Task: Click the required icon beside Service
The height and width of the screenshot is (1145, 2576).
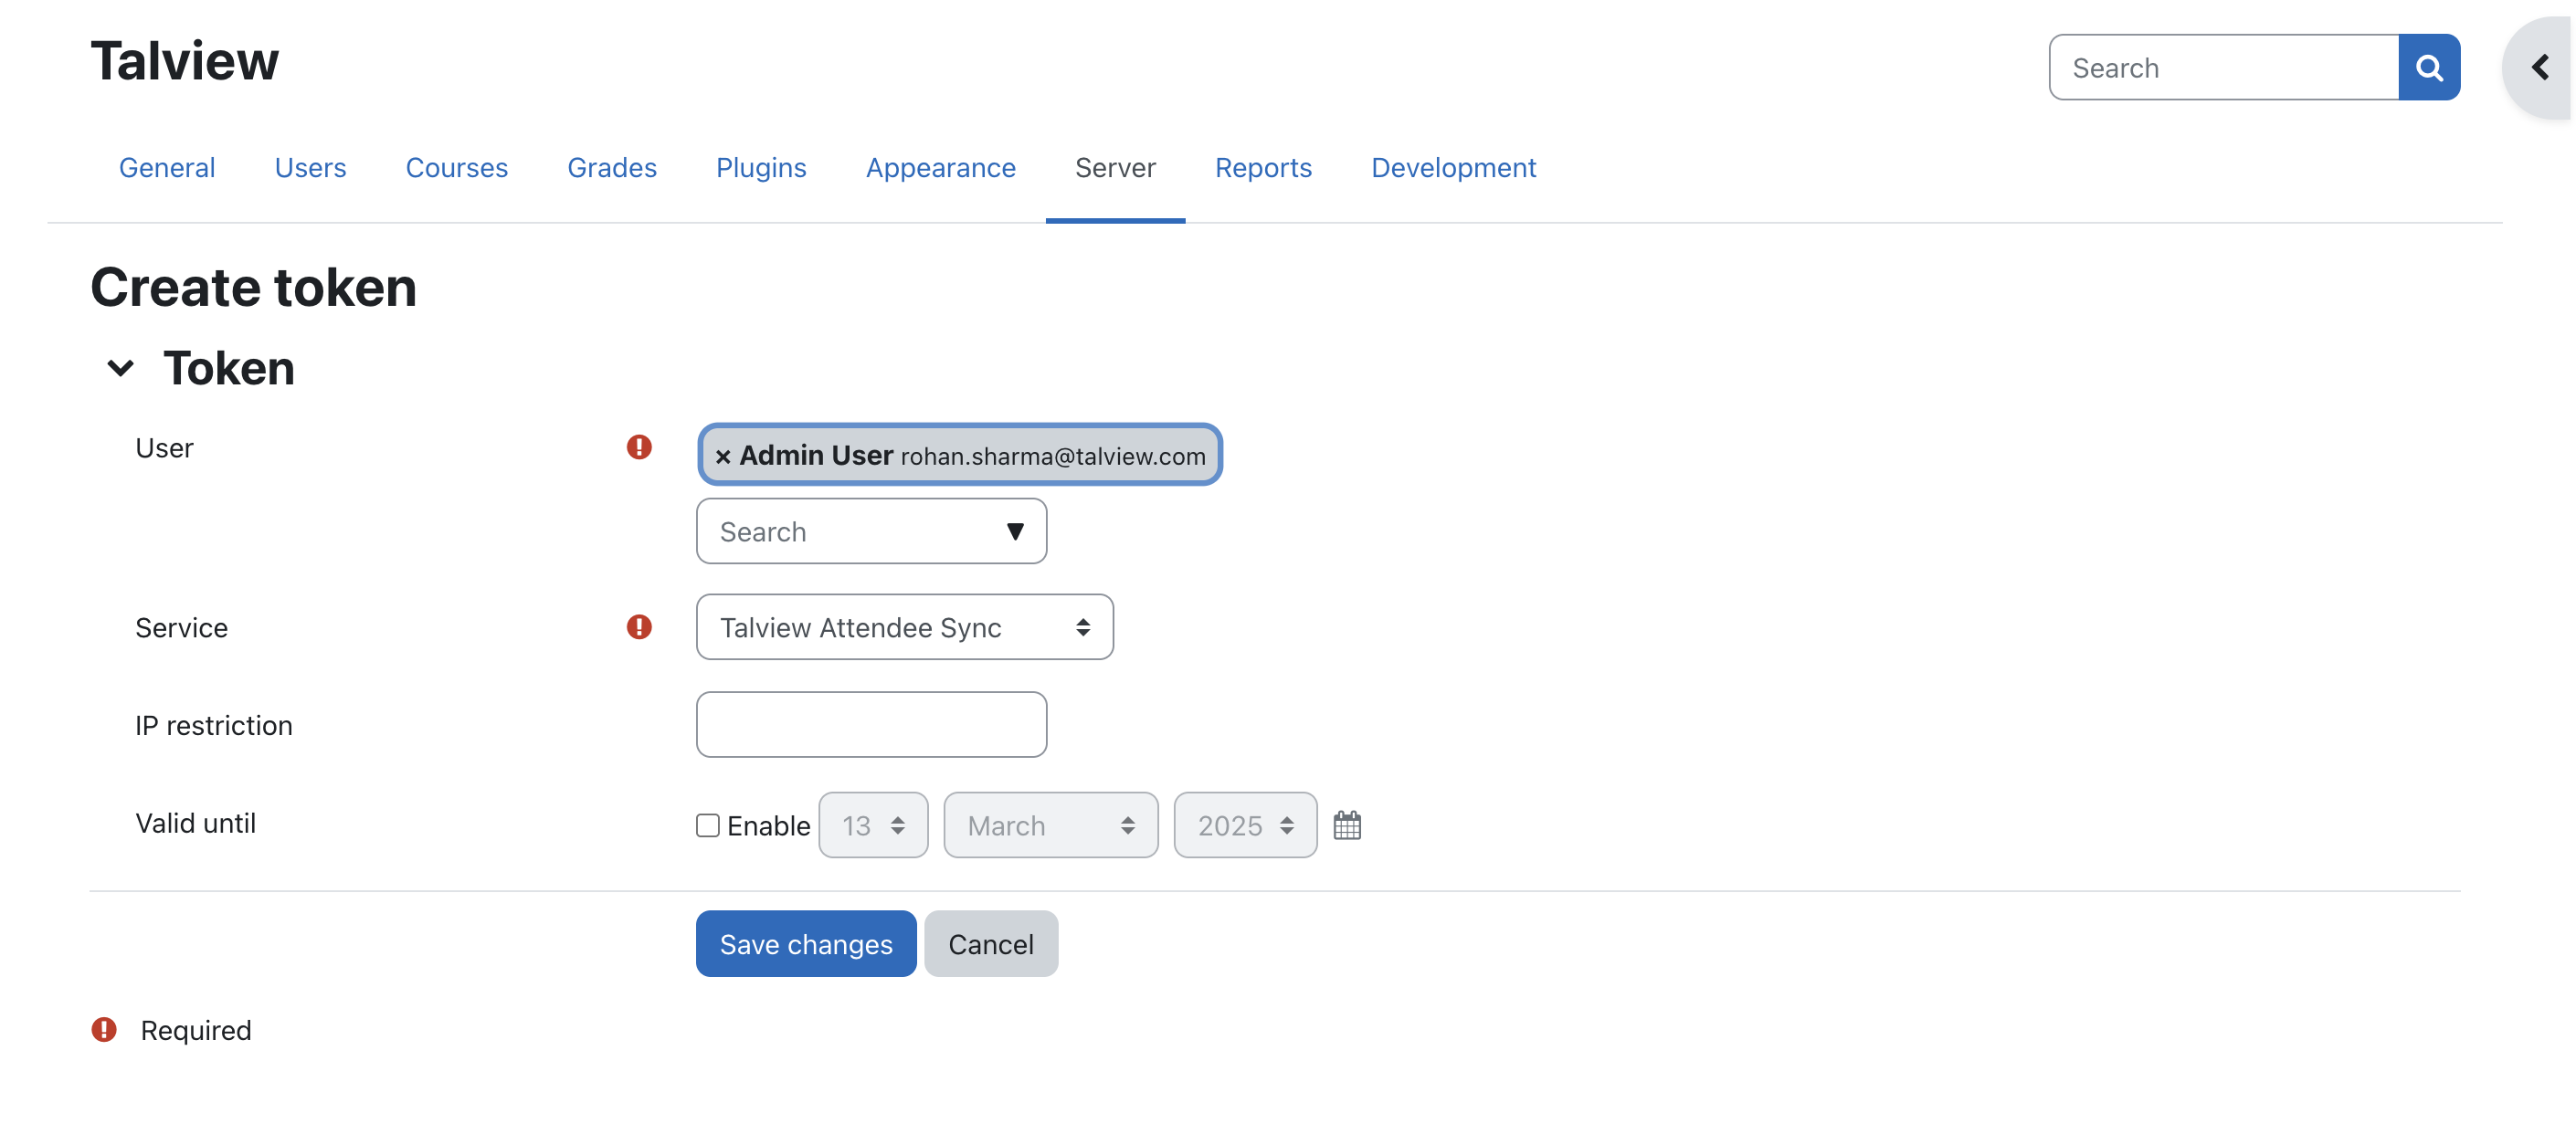Action: pos(639,627)
